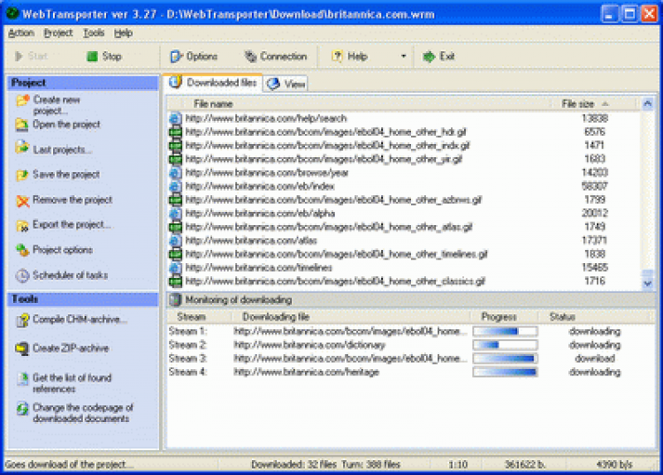Select the Stream 2 dictionary URL
The width and height of the screenshot is (663, 475).
click(309, 345)
